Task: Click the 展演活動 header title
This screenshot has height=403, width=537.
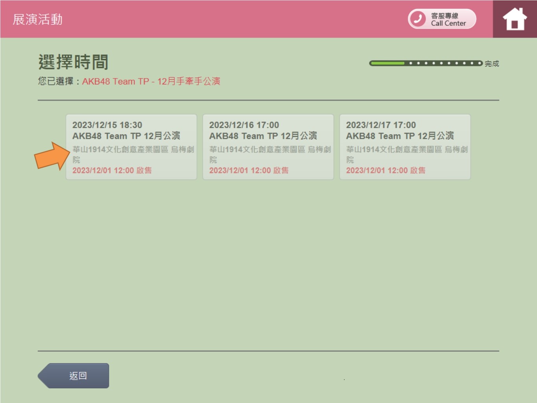Action: click(x=38, y=19)
